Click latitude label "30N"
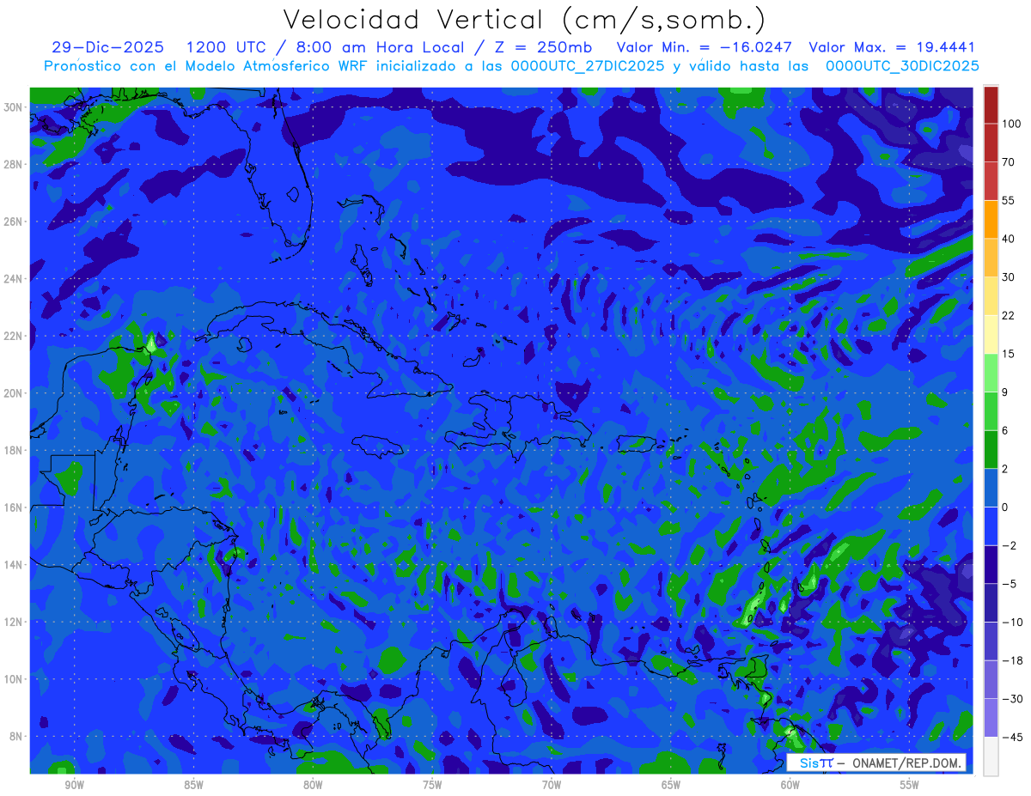The height and width of the screenshot is (796, 1031). pos(15,107)
